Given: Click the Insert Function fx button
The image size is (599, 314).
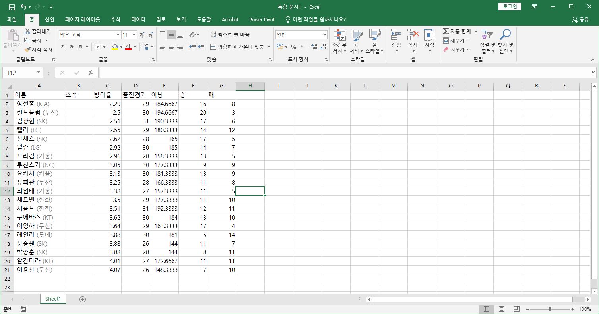Looking at the screenshot, I should point(91,73).
